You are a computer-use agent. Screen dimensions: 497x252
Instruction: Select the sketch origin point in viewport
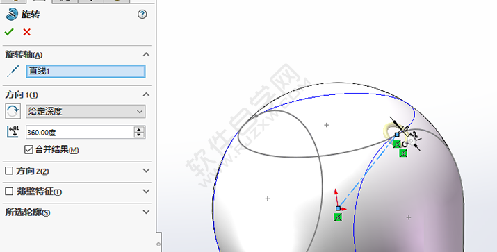pos(338,208)
